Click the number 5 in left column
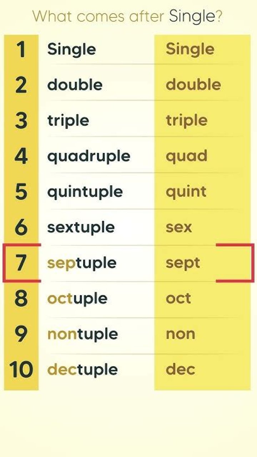 [21, 192]
